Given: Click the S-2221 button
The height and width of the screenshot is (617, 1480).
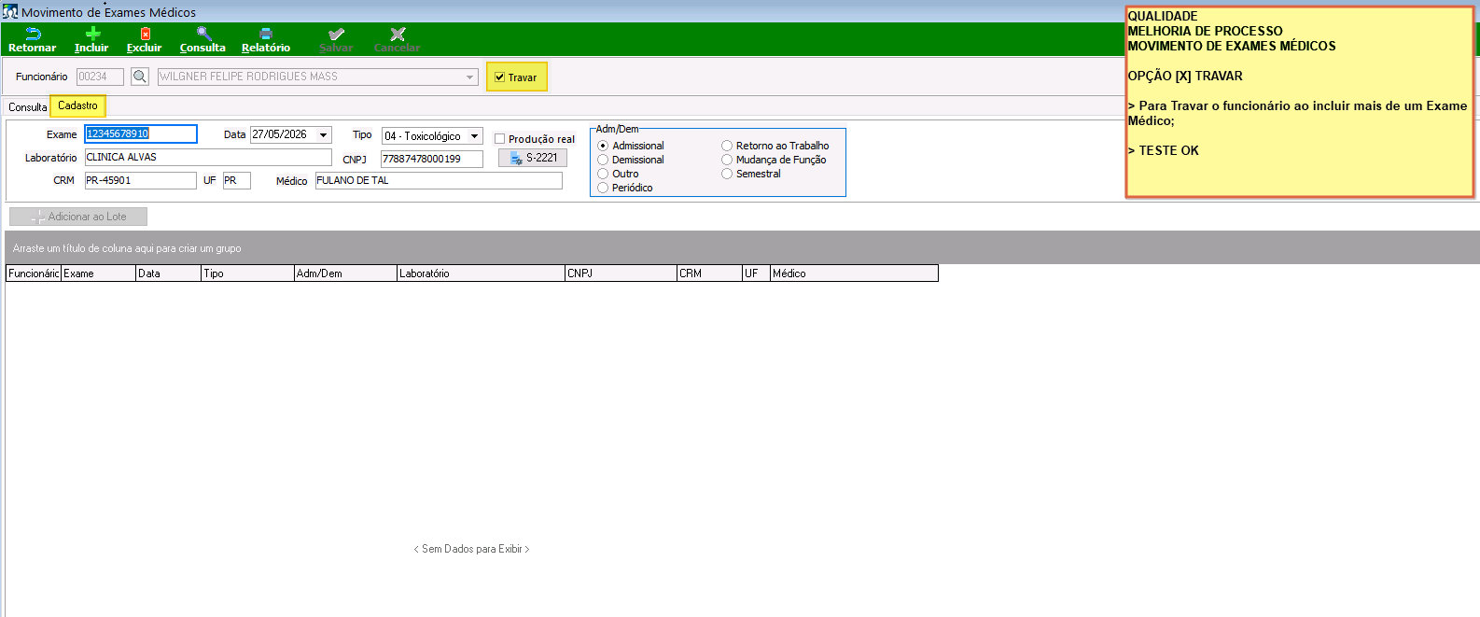Looking at the screenshot, I should coord(533,158).
